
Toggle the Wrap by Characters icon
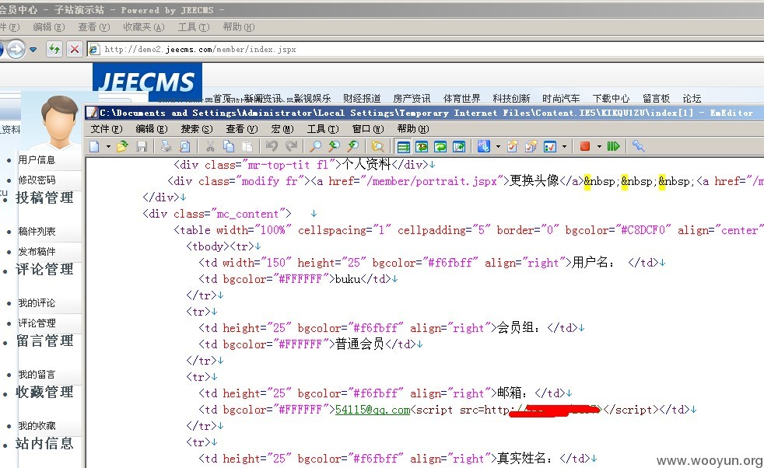(422, 147)
